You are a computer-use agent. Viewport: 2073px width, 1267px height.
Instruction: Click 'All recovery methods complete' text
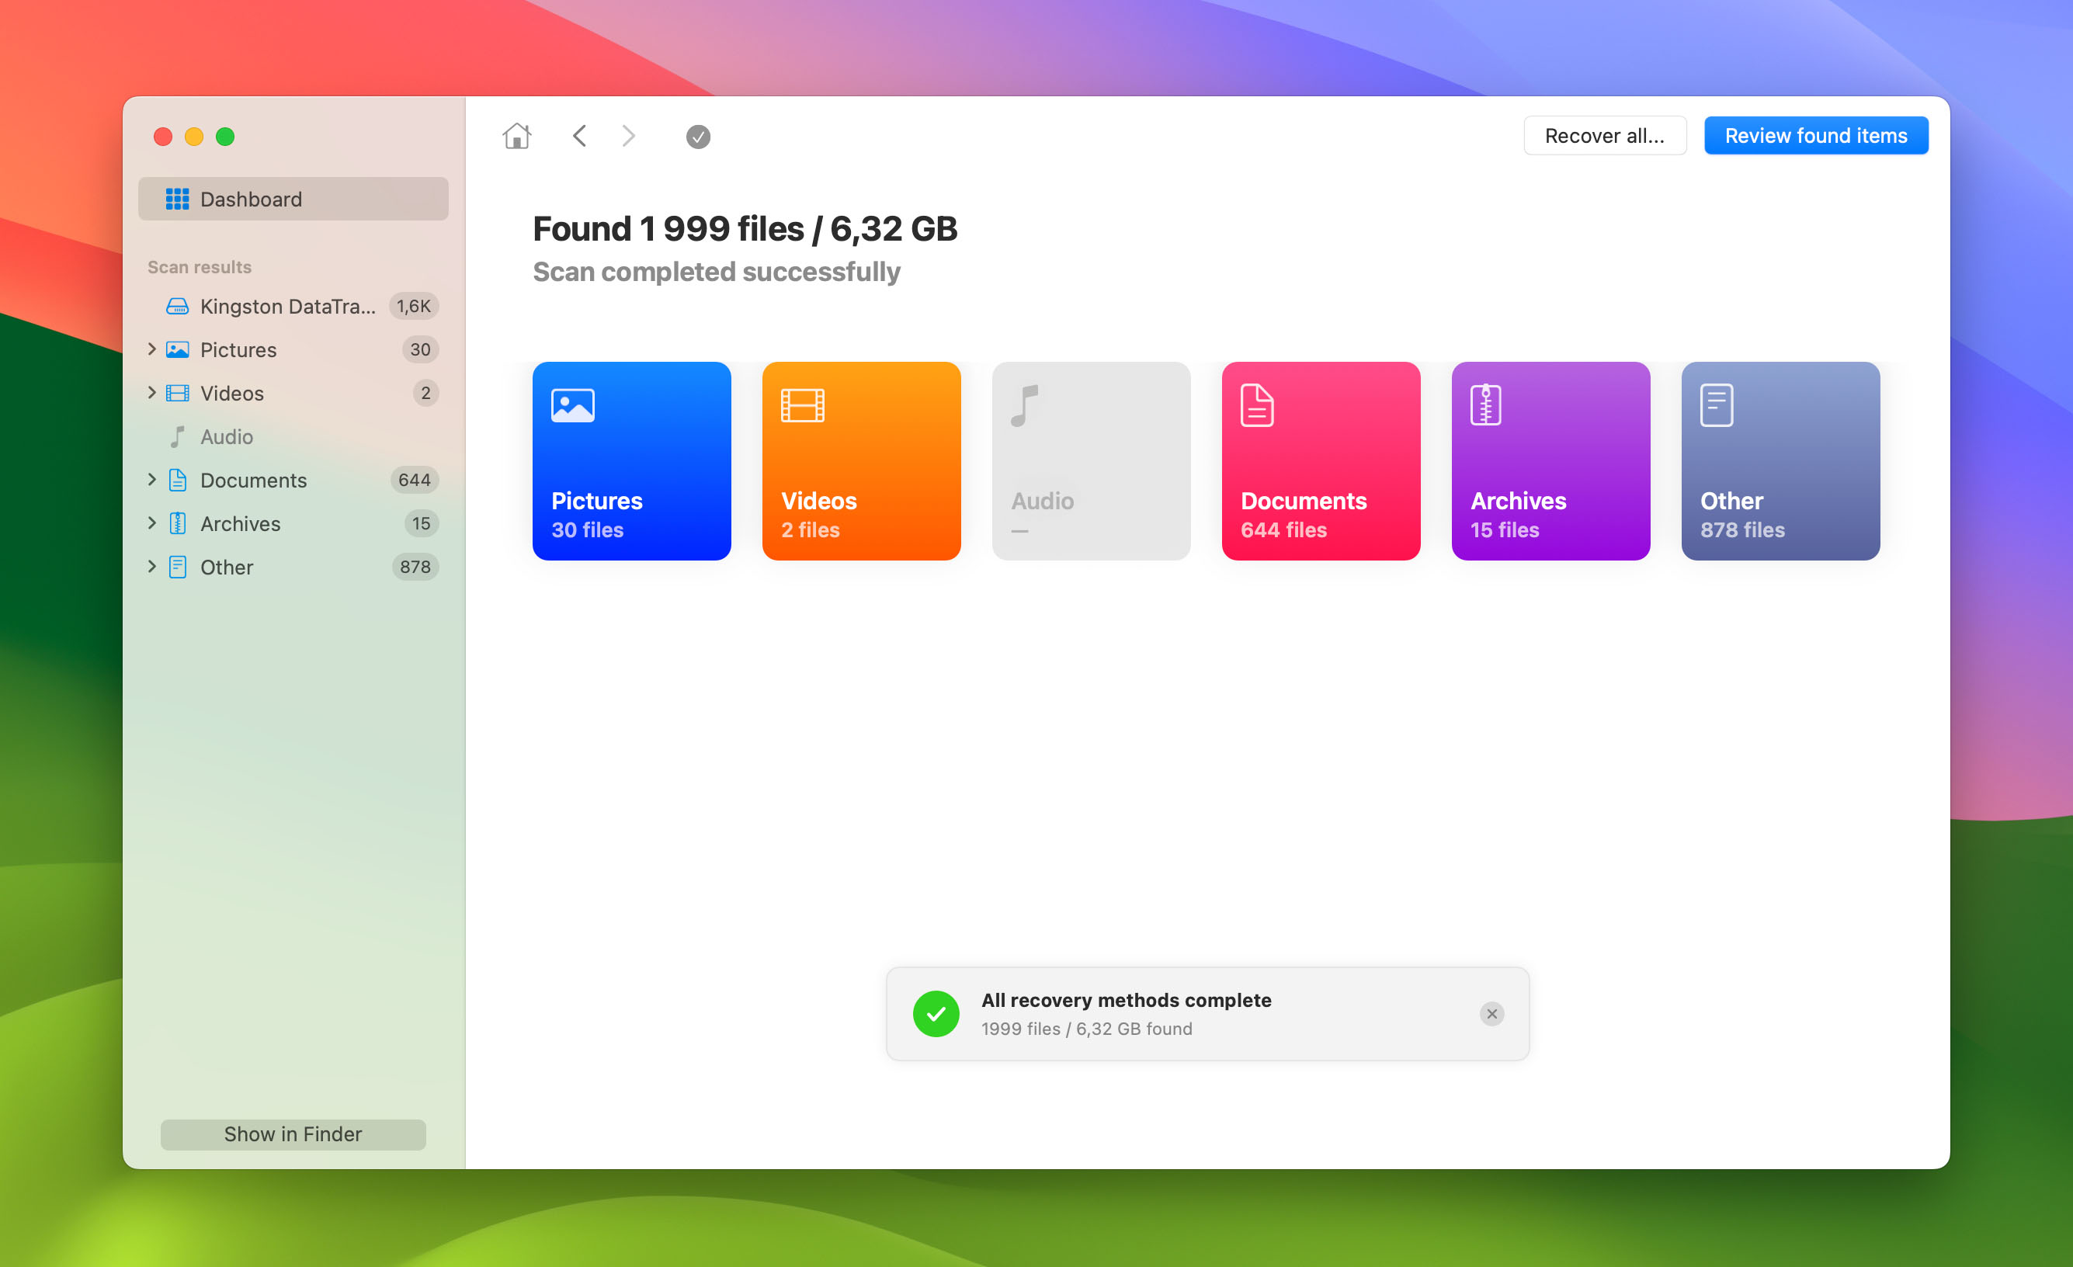tap(1126, 999)
